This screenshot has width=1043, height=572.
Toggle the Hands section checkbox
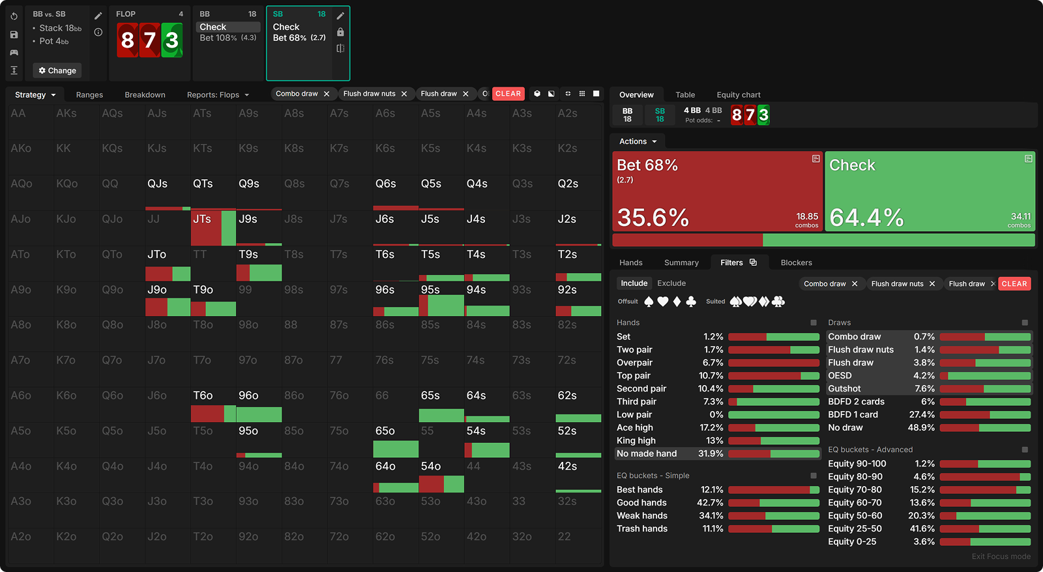[814, 322]
